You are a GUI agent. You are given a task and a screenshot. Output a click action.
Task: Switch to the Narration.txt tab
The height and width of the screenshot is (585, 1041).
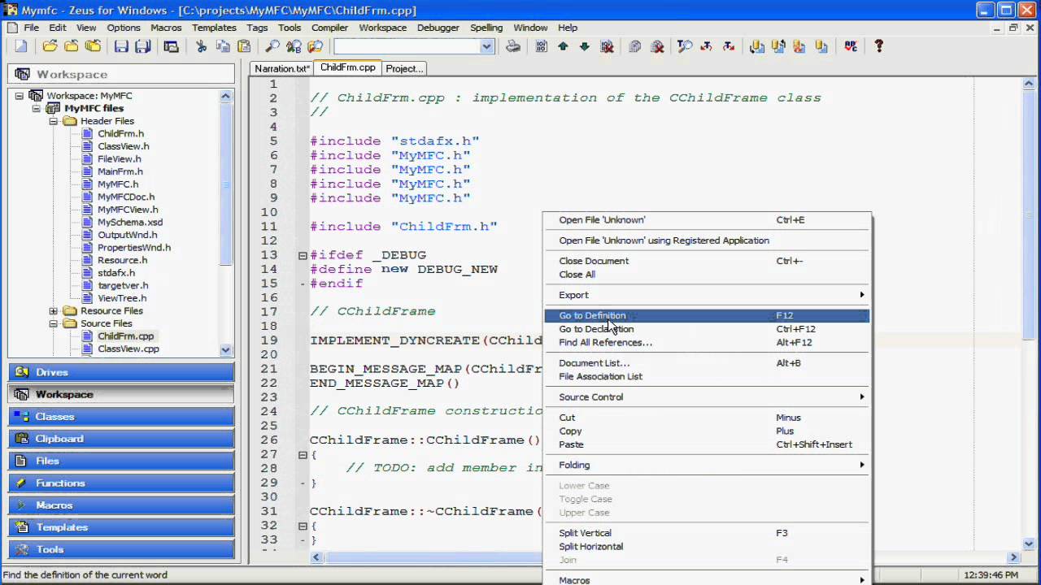tap(281, 68)
